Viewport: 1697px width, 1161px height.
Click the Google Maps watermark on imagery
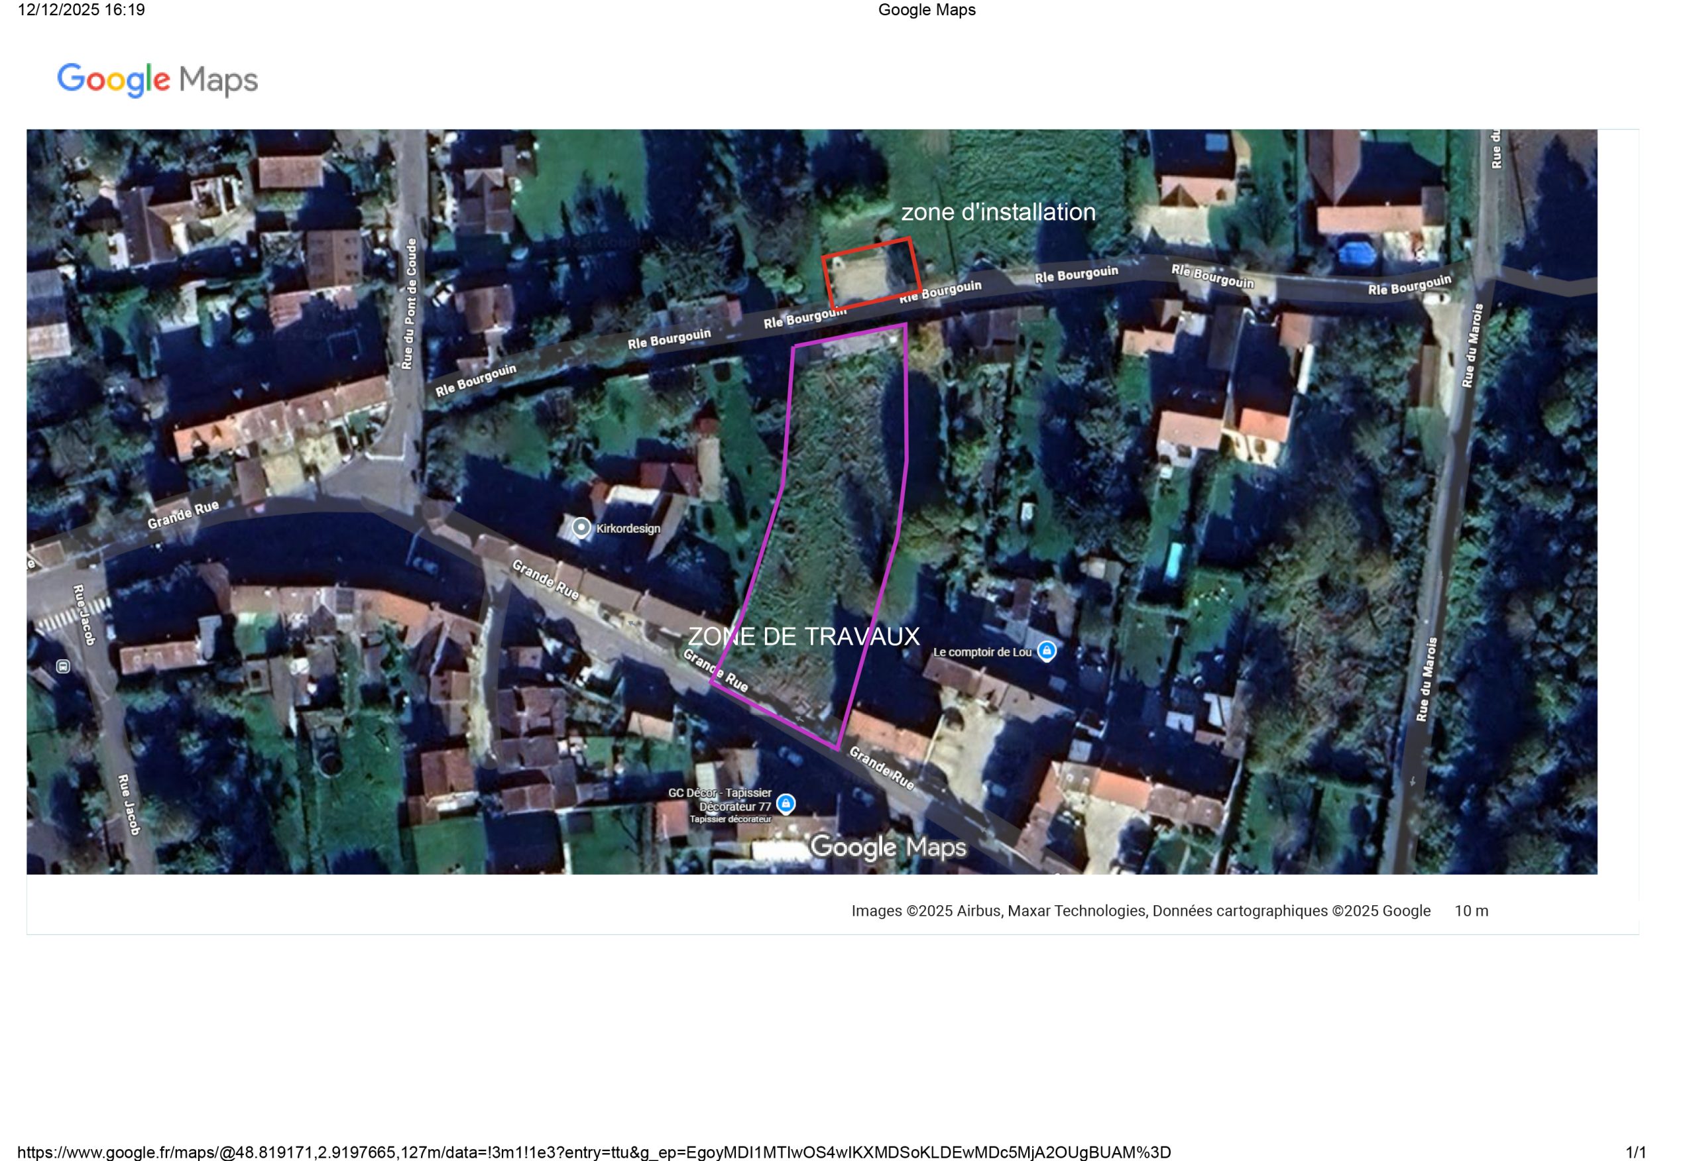(888, 847)
